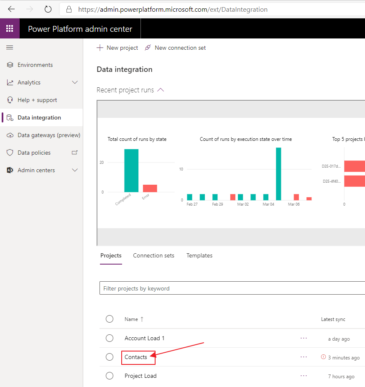Open the app launcher waffle icon
This screenshot has height=387, width=365.
click(10, 29)
